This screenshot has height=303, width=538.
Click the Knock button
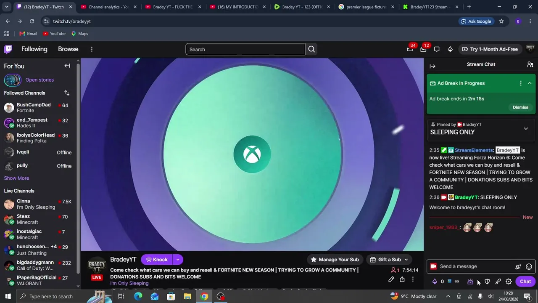pos(157,260)
